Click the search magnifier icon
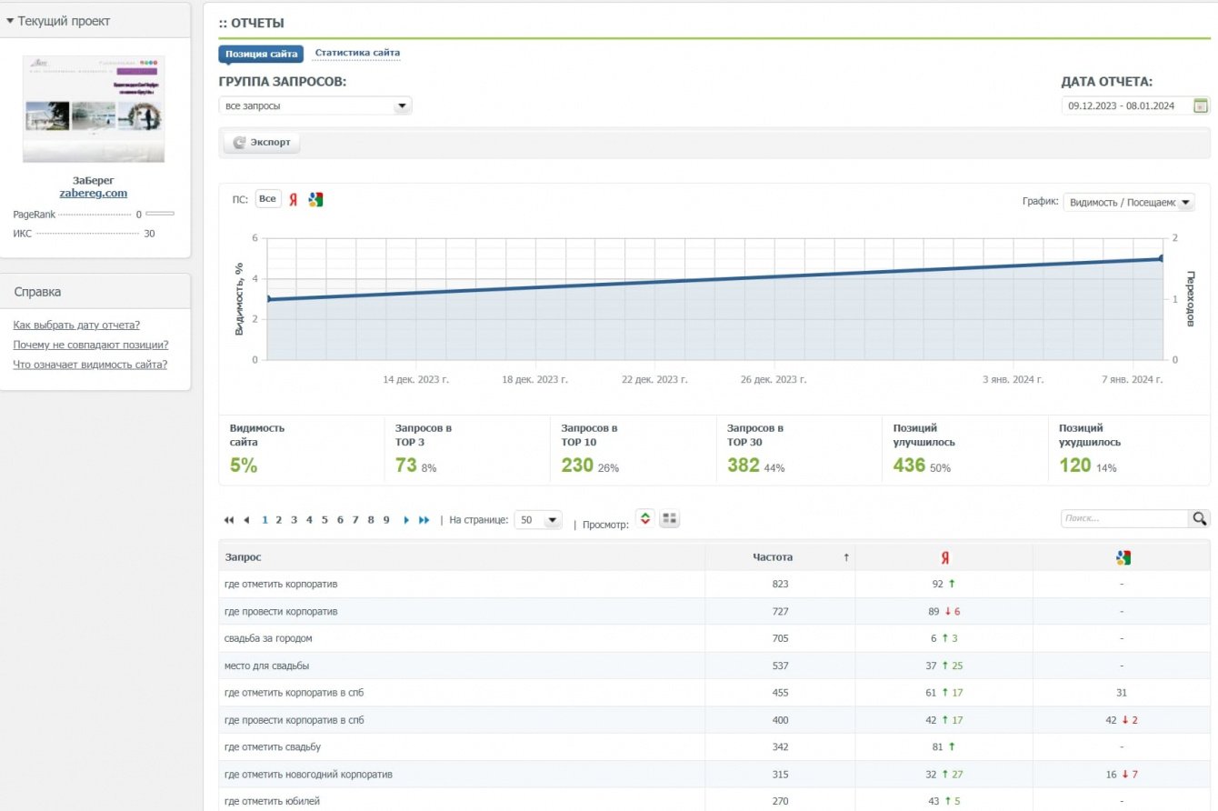Image resolution: width=1218 pixels, height=811 pixels. (1200, 518)
